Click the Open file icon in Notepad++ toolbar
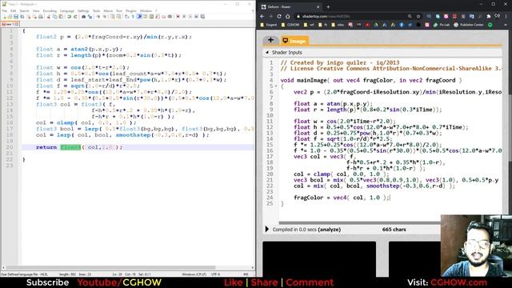The height and width of the screenshot is (288, 512). 10,16
